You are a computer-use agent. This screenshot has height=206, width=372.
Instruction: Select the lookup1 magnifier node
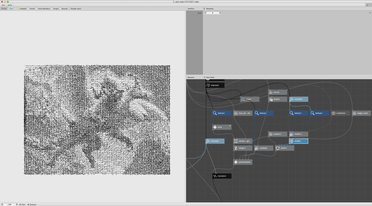264,113
